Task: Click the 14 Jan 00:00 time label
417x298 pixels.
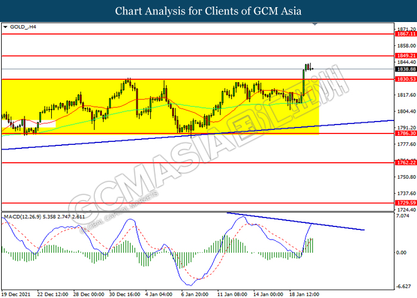Action: [268, 294]
